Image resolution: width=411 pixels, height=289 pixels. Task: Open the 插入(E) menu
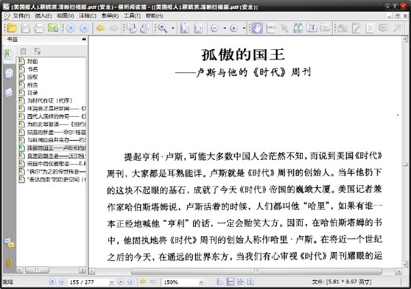pyautogui.click(x=43, y=16)
